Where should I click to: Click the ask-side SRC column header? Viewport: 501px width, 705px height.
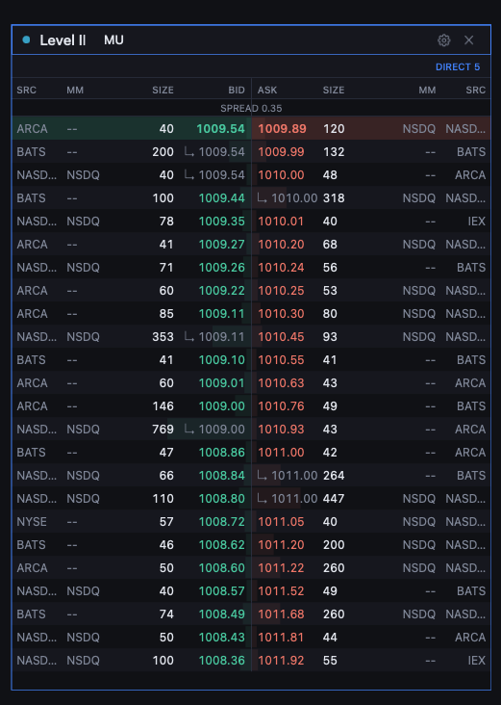click(x=475, y=90)
